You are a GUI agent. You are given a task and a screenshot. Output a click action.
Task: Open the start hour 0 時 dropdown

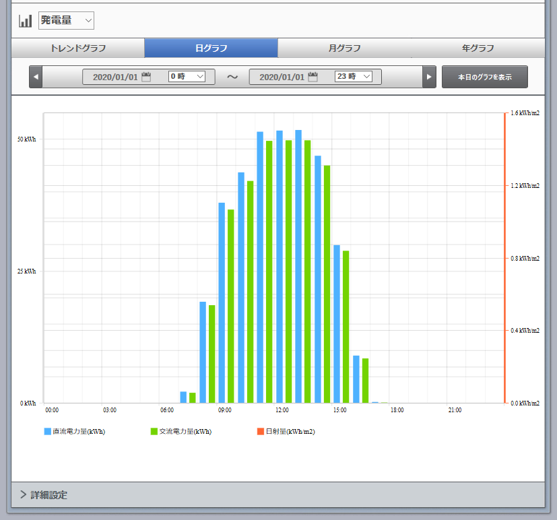187,76
